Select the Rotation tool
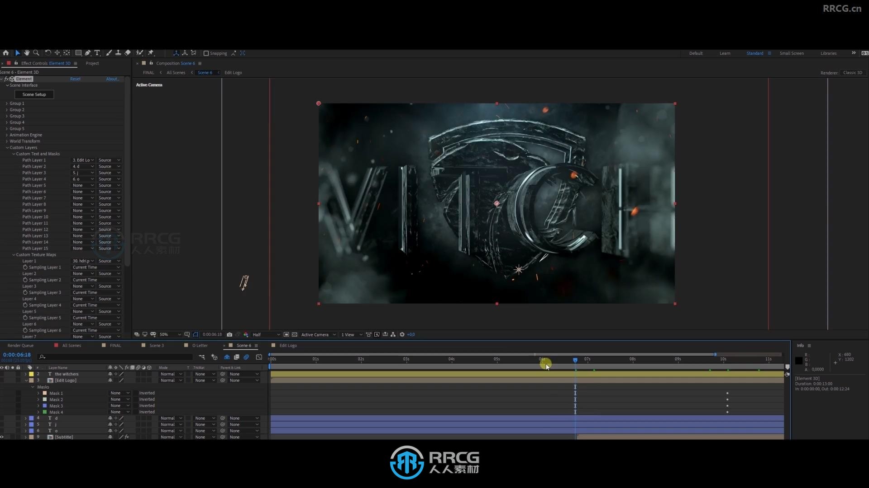Screen dimensions: 869x488 pos(48,53)
